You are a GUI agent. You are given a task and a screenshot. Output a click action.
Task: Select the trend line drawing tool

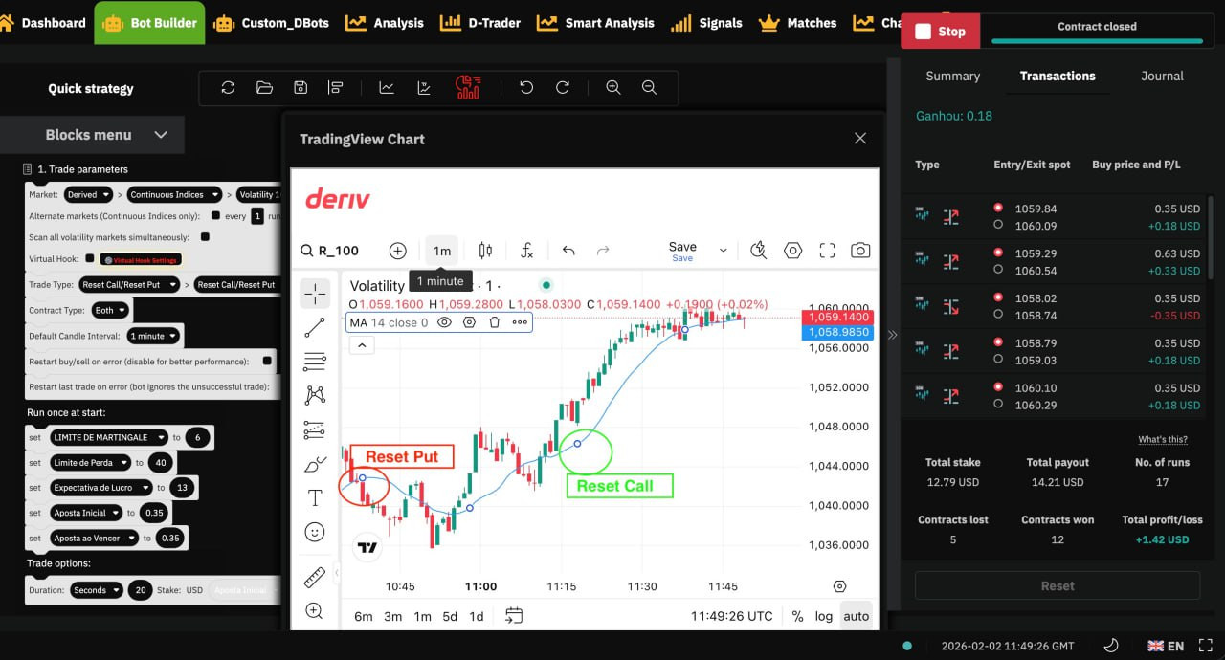pos(314,328)
